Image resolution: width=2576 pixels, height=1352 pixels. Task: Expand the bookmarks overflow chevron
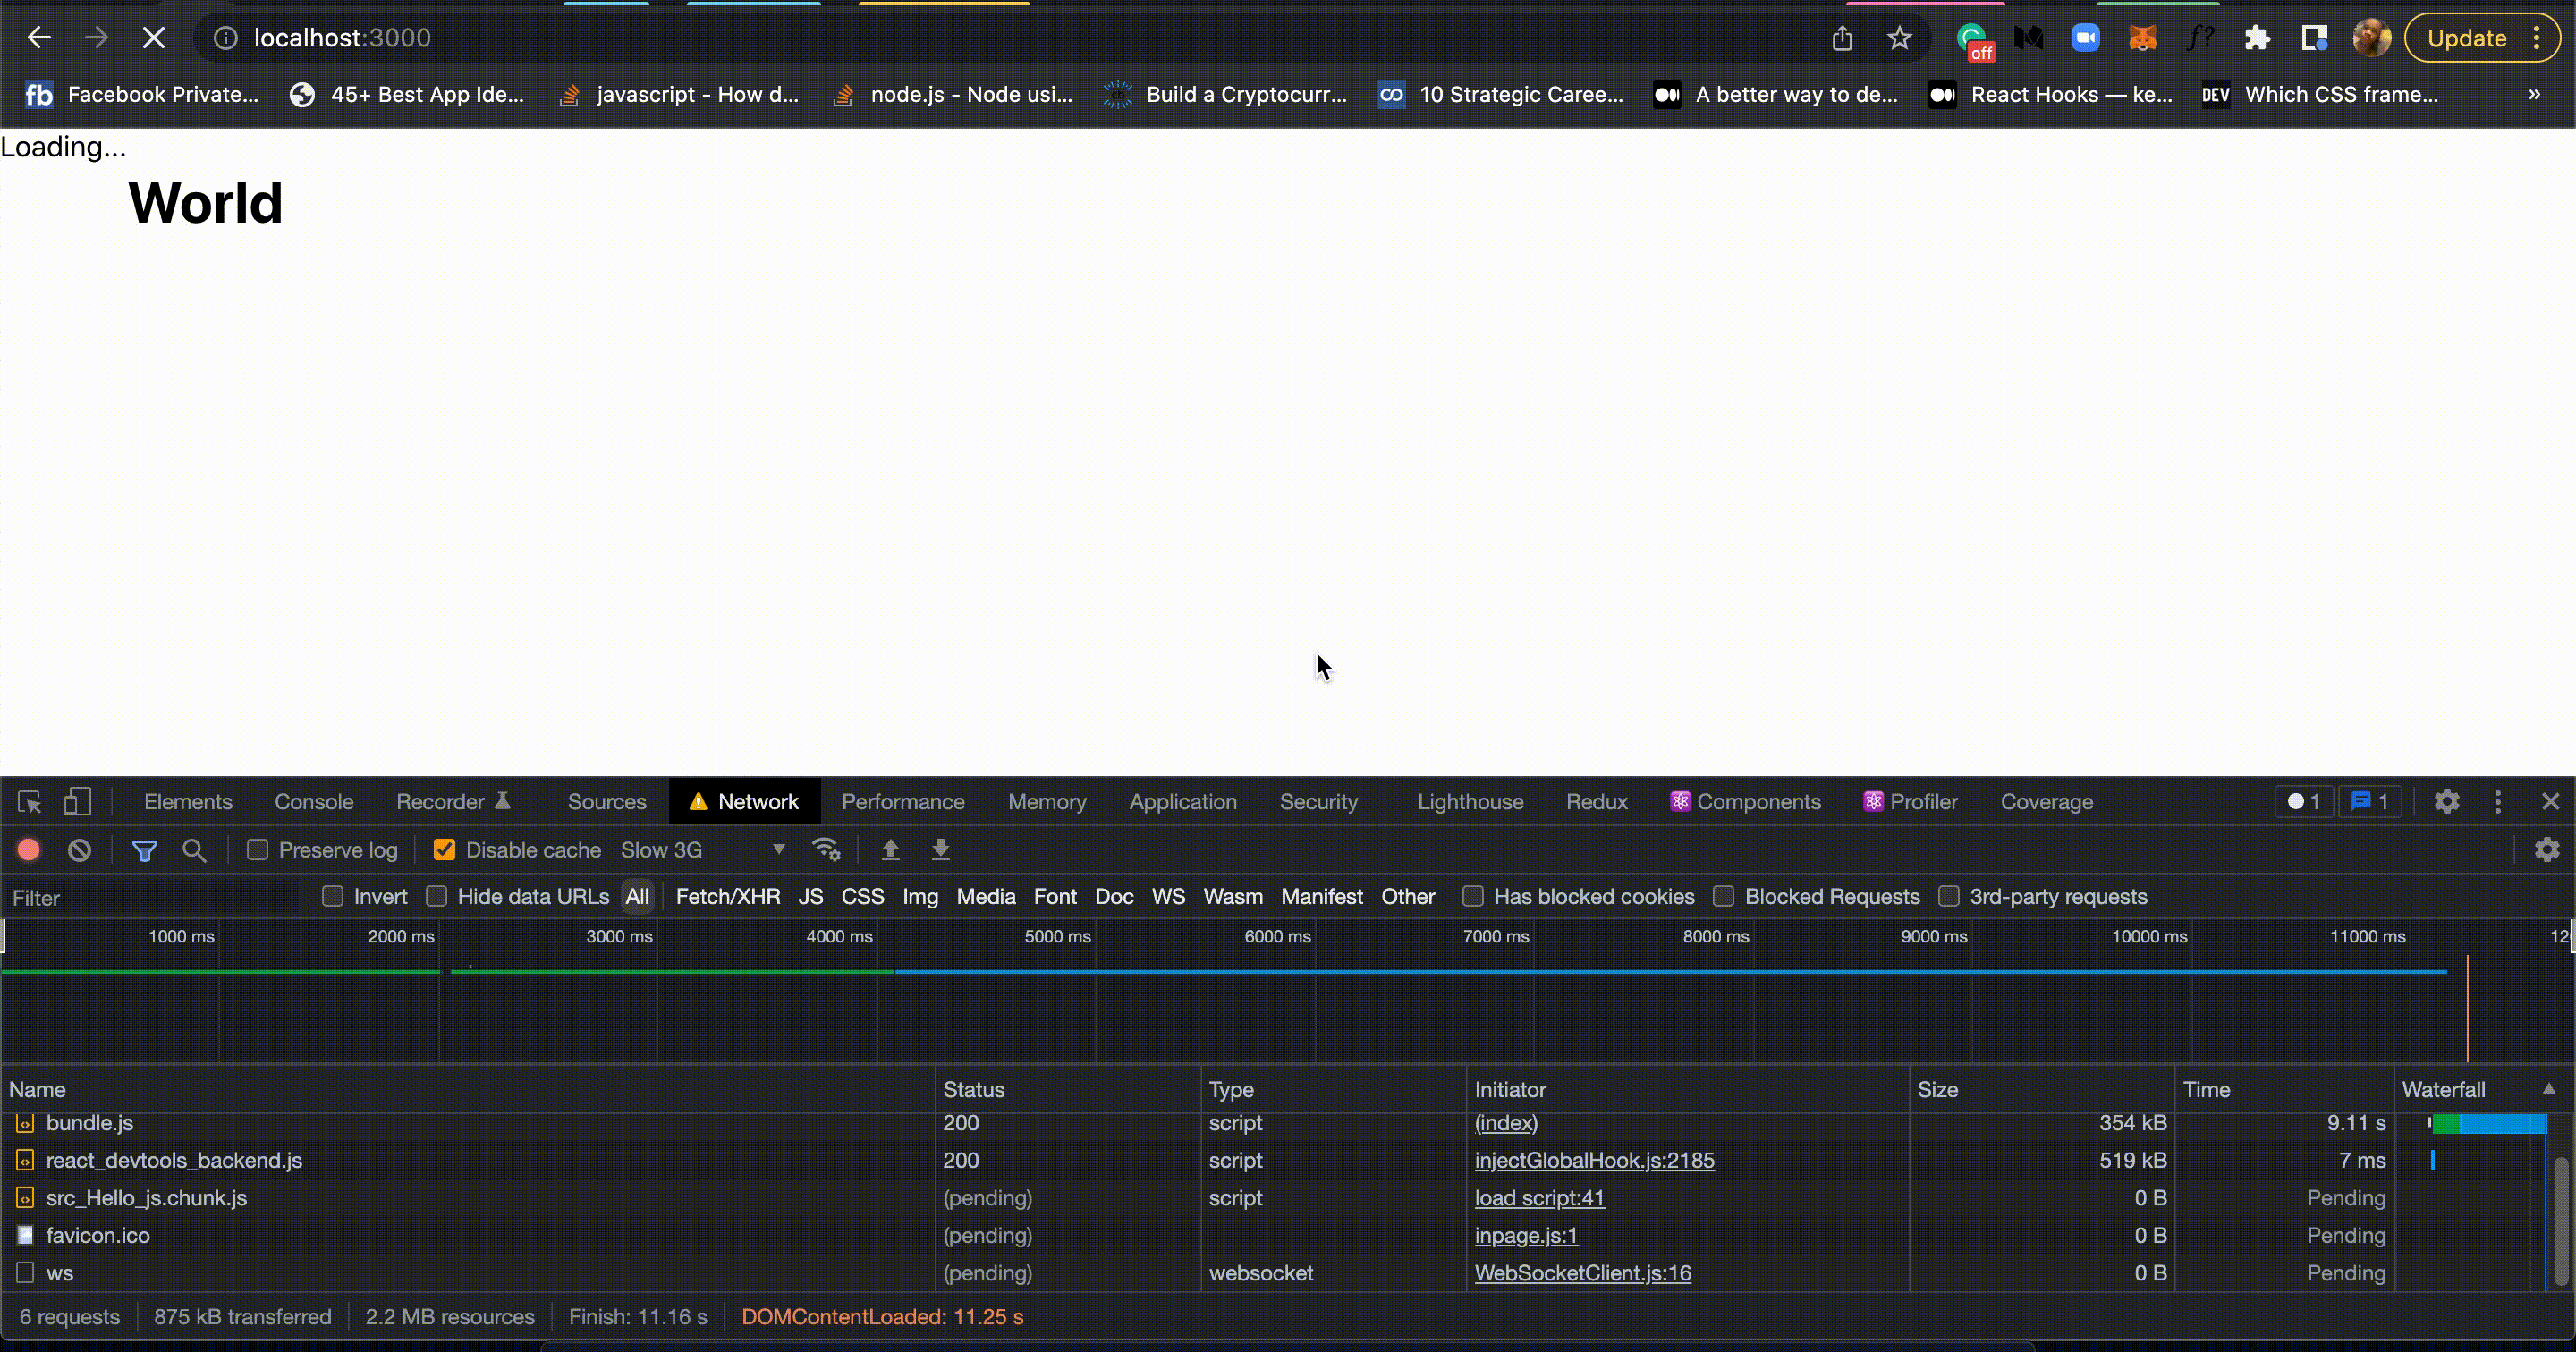(2534, 94)
